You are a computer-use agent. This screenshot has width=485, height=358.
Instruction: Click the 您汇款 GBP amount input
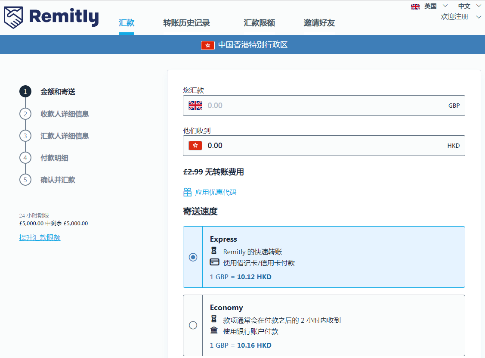(x=324, y=106)
